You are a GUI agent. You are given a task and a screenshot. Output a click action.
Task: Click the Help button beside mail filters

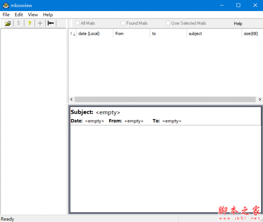238,24
